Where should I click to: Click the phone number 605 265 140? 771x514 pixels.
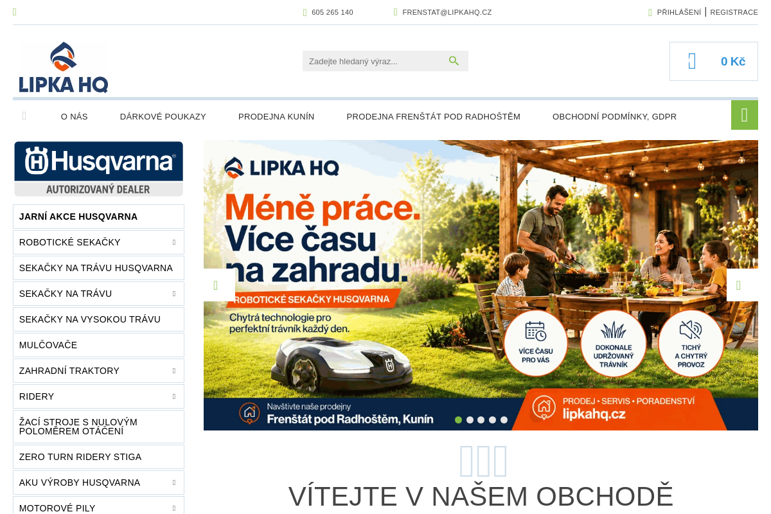coord(332,12)
